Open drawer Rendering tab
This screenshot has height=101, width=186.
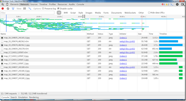coord(34,97)
